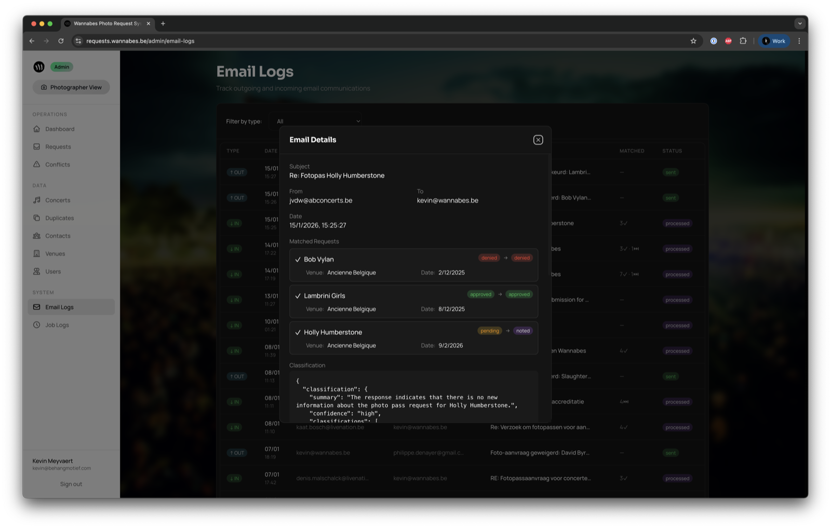Click the sender address jvdw@abconcerts.be
Viewport: 831px width, 528px height.
[x=320, y=200]
